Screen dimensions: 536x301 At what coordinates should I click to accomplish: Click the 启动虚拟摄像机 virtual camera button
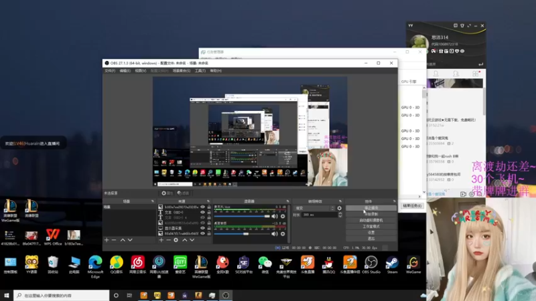tap(371, 220)
